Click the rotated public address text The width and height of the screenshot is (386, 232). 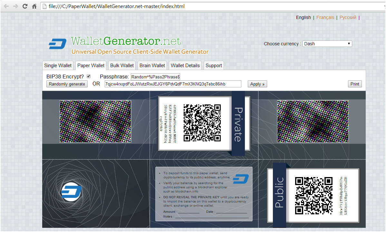pos(343,196)
